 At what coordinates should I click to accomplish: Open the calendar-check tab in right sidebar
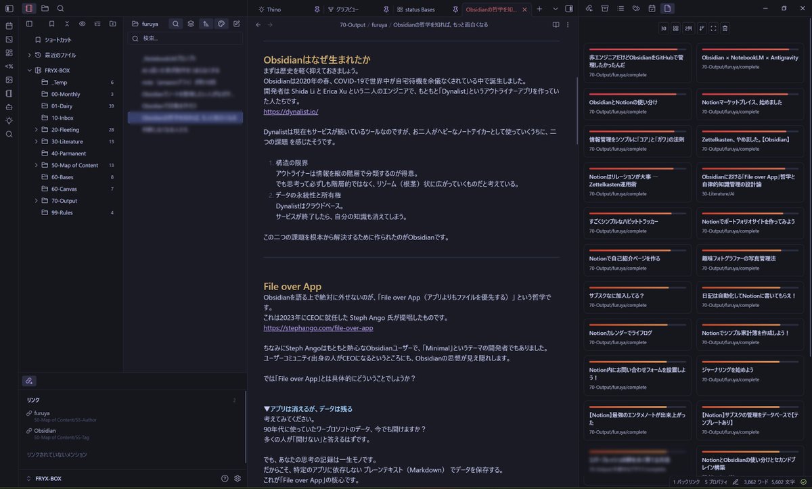coord(652,9)
